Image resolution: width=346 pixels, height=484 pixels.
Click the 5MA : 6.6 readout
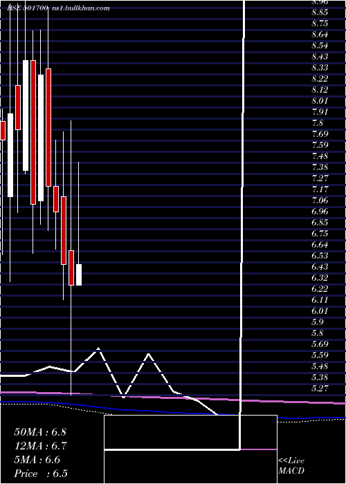coord(37,460)
